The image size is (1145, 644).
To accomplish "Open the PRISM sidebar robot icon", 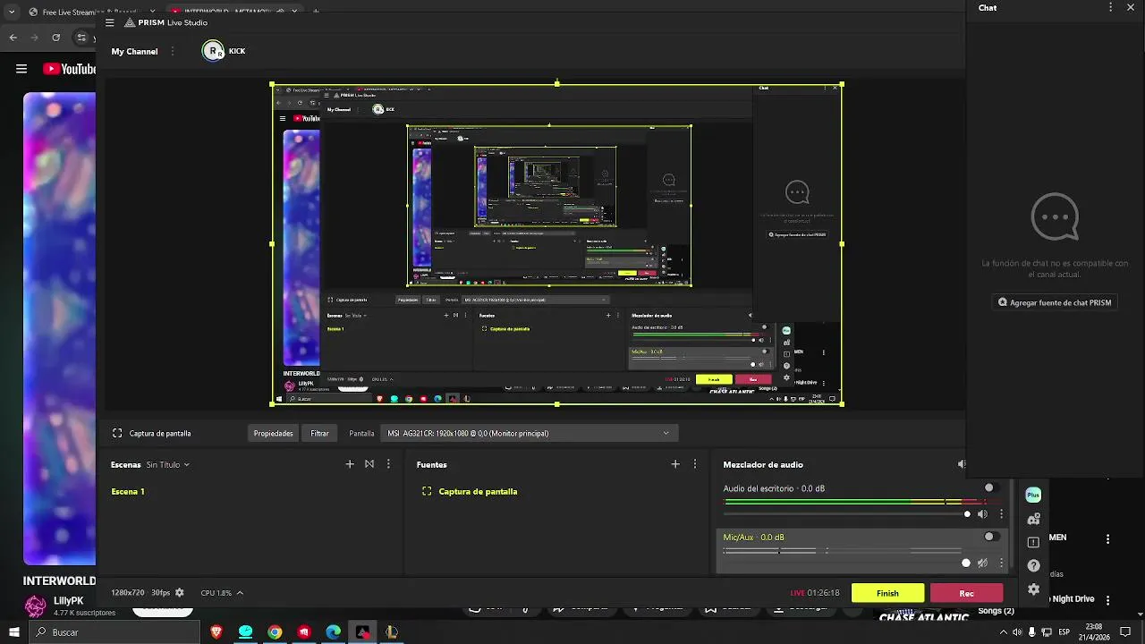I will click(x=1033, y=519).
